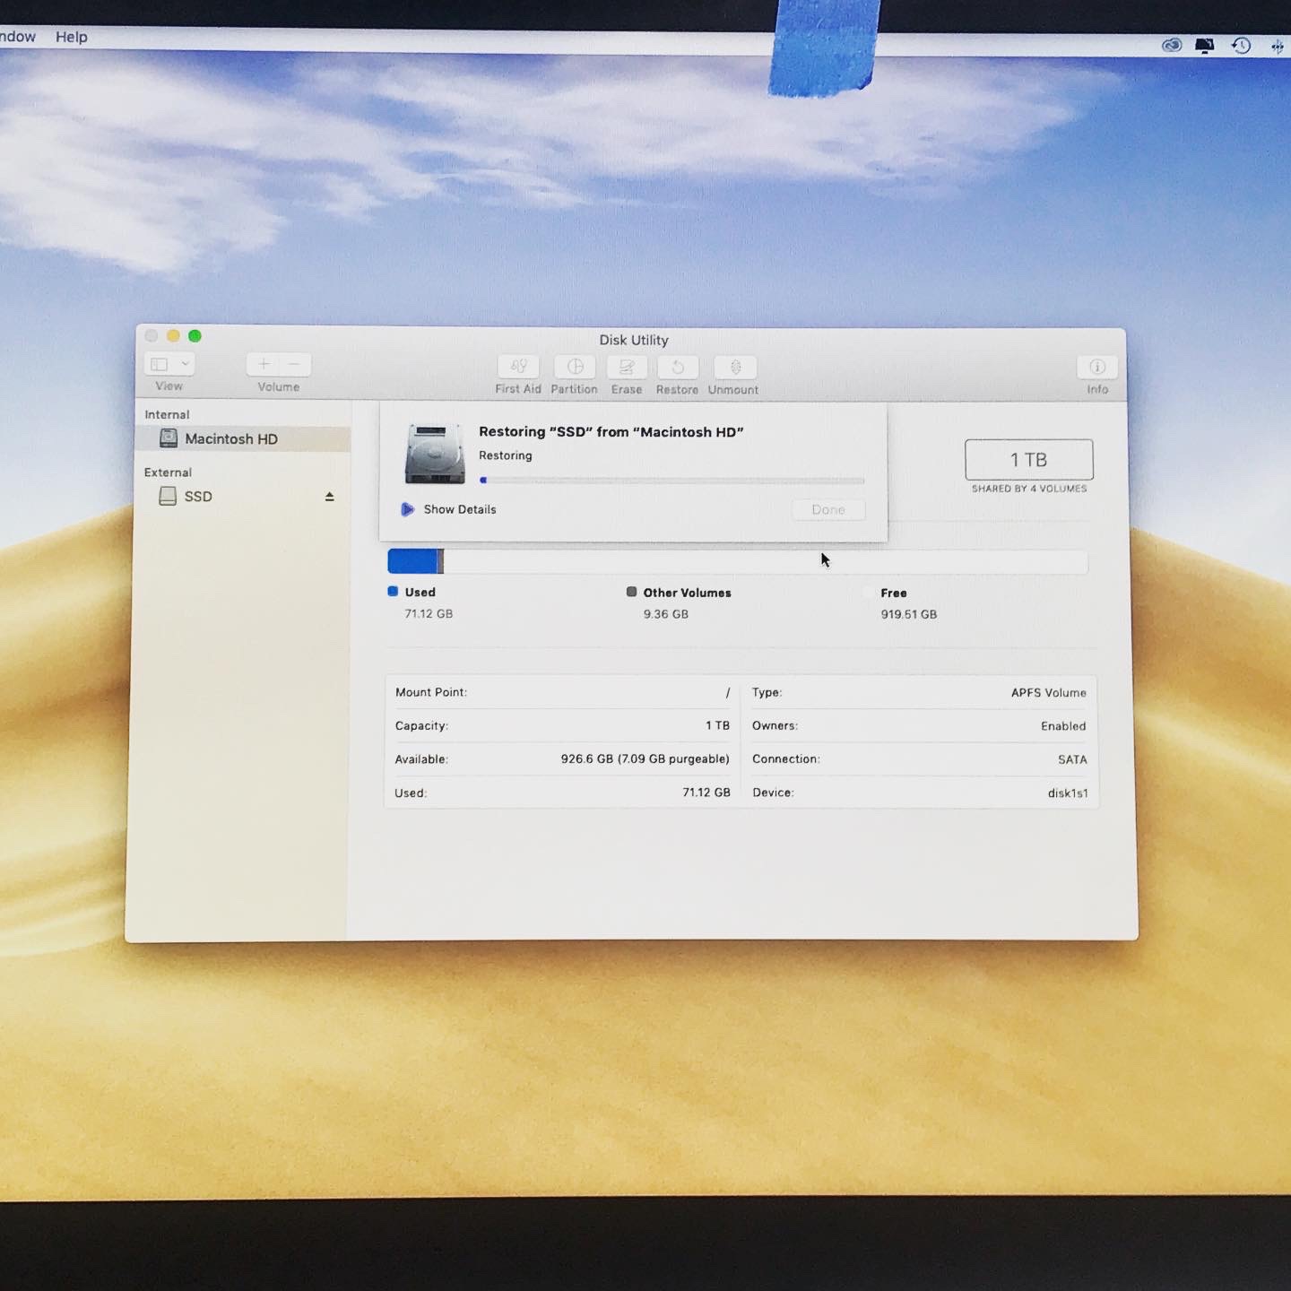Select the SSD volume in sidebar

click(x=198, y=497)
